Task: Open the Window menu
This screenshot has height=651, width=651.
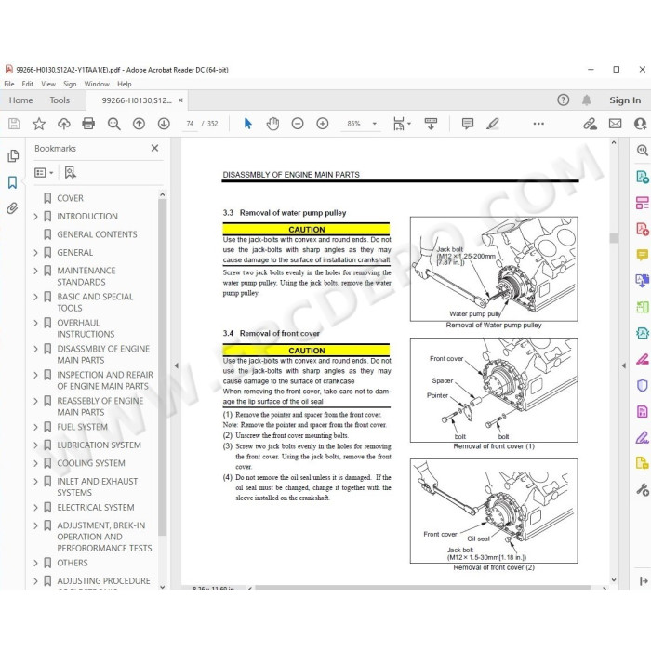Action: [97, 84]
